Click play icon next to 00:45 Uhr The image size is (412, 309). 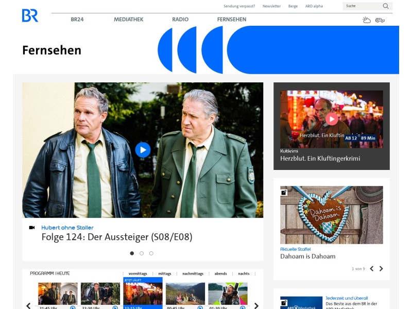[x=200, y=307]
